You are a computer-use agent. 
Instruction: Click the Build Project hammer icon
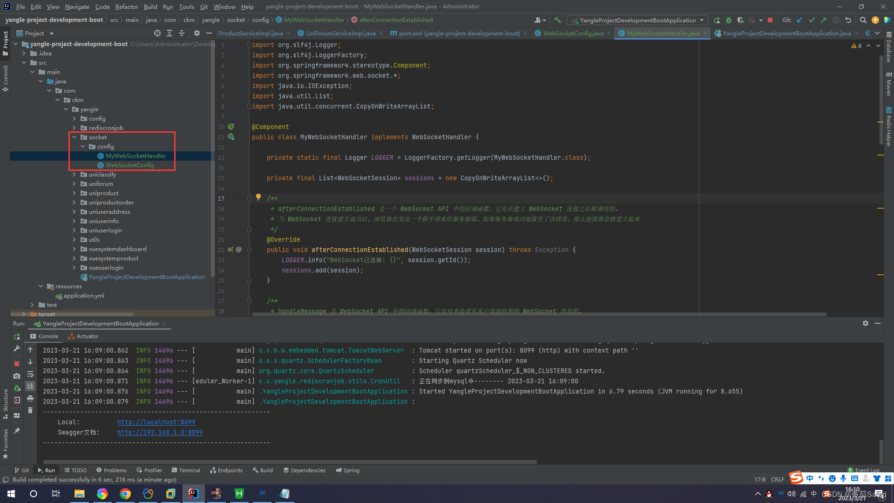click(x=557, y=20)
